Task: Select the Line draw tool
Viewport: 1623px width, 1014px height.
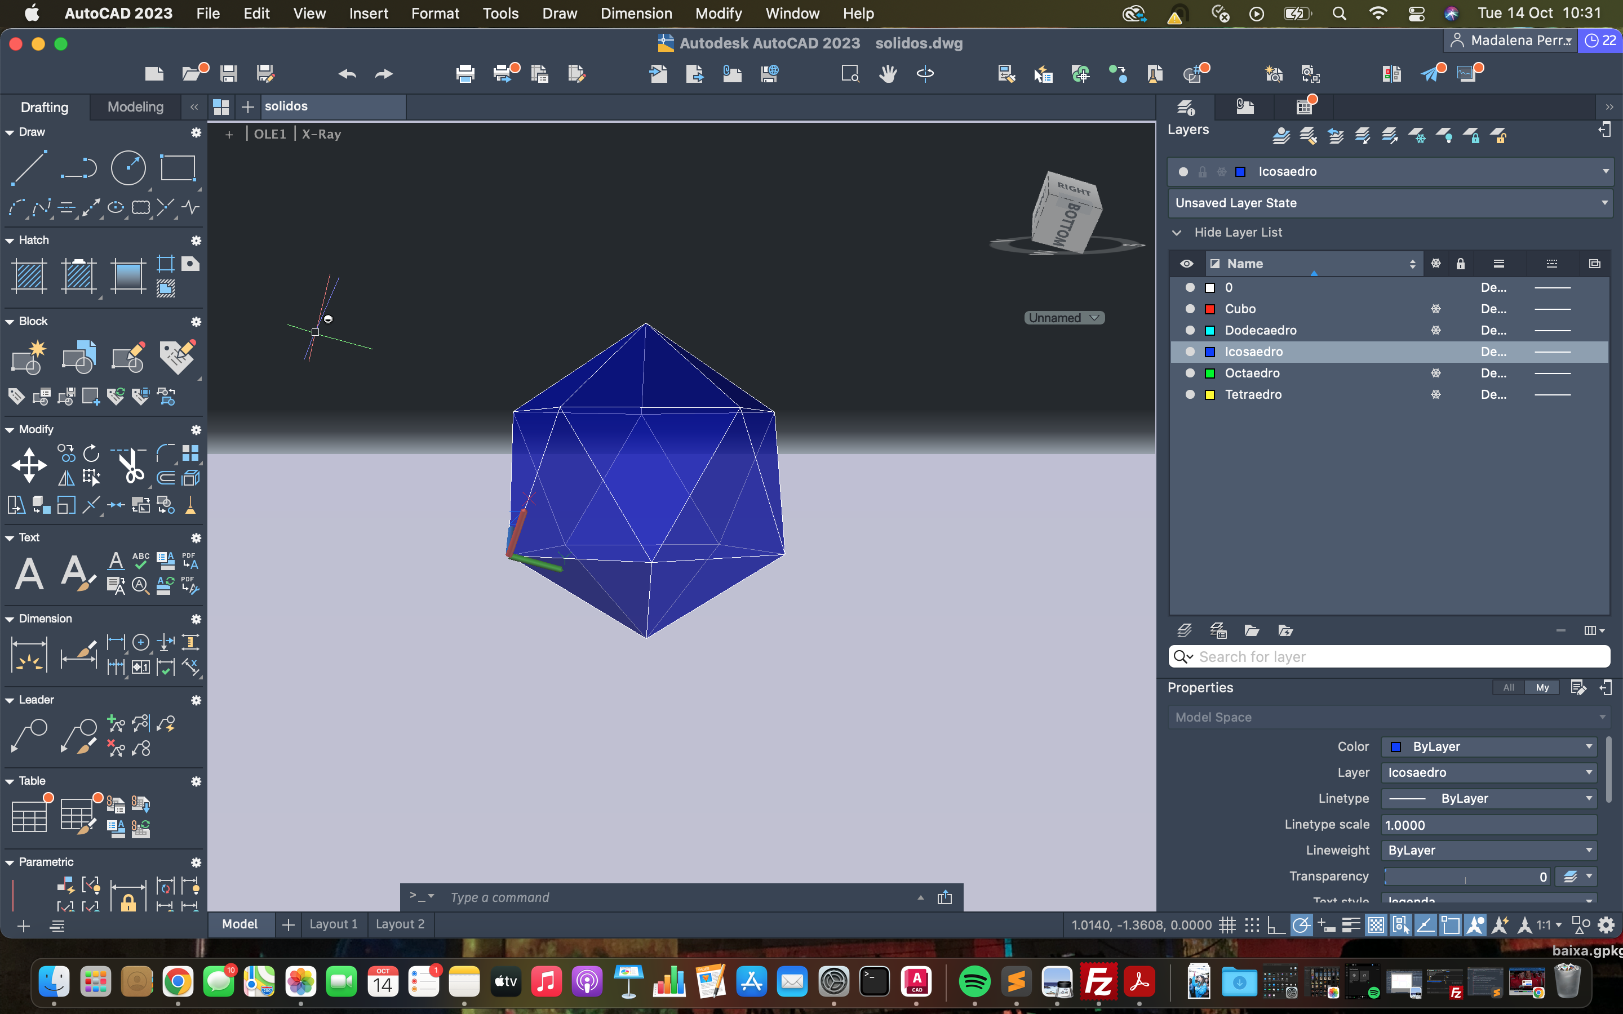Action: pos(29,168)
